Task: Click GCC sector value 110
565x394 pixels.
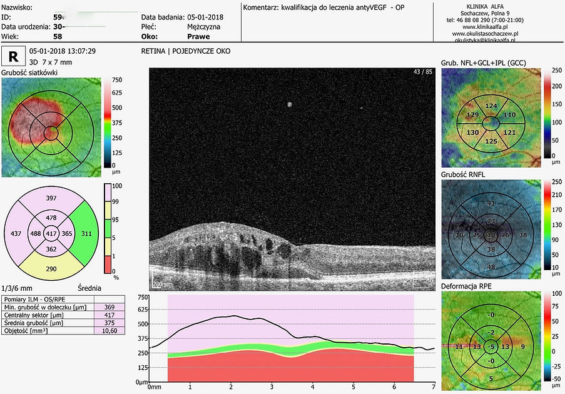Action: (x=509, y=114)
